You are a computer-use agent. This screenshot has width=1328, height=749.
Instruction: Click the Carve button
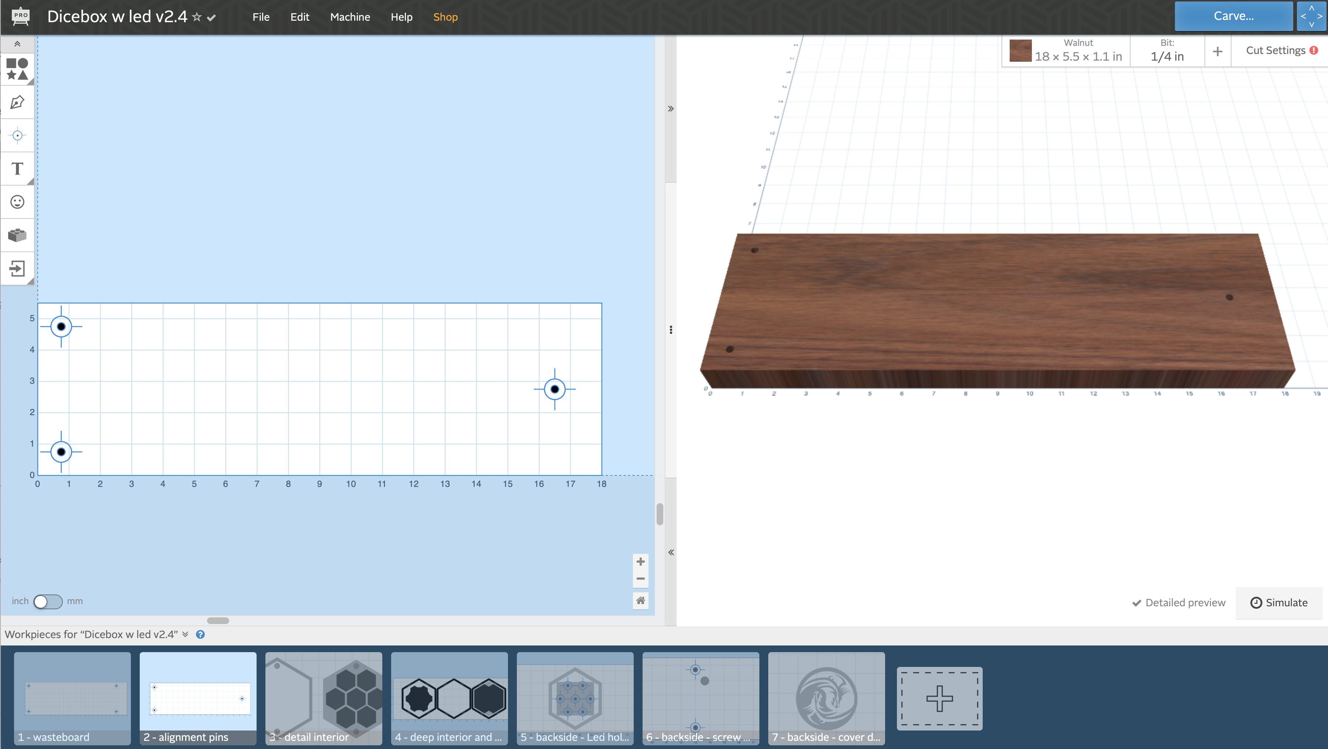pos(1233,16)
